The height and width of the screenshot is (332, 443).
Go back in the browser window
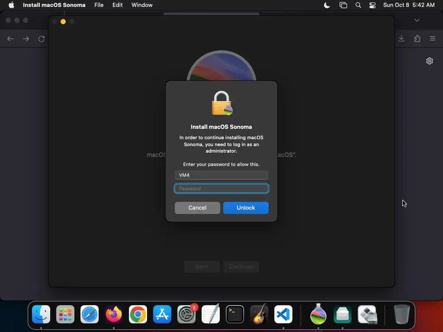[10, 38]
